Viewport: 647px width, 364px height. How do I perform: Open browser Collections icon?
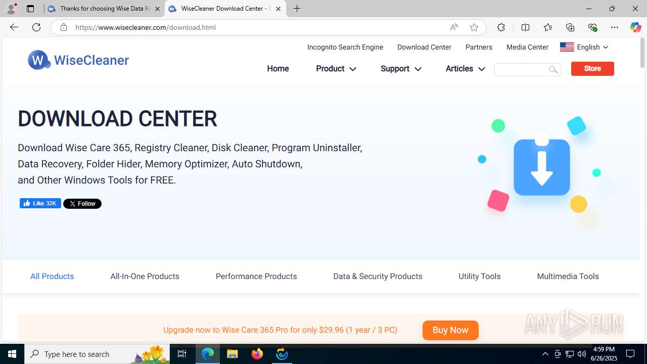pos(570,27)
